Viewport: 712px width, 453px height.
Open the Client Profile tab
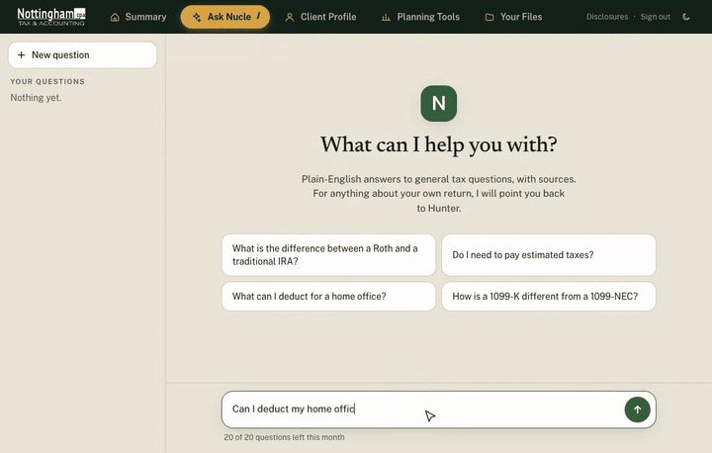click(320, 17)
